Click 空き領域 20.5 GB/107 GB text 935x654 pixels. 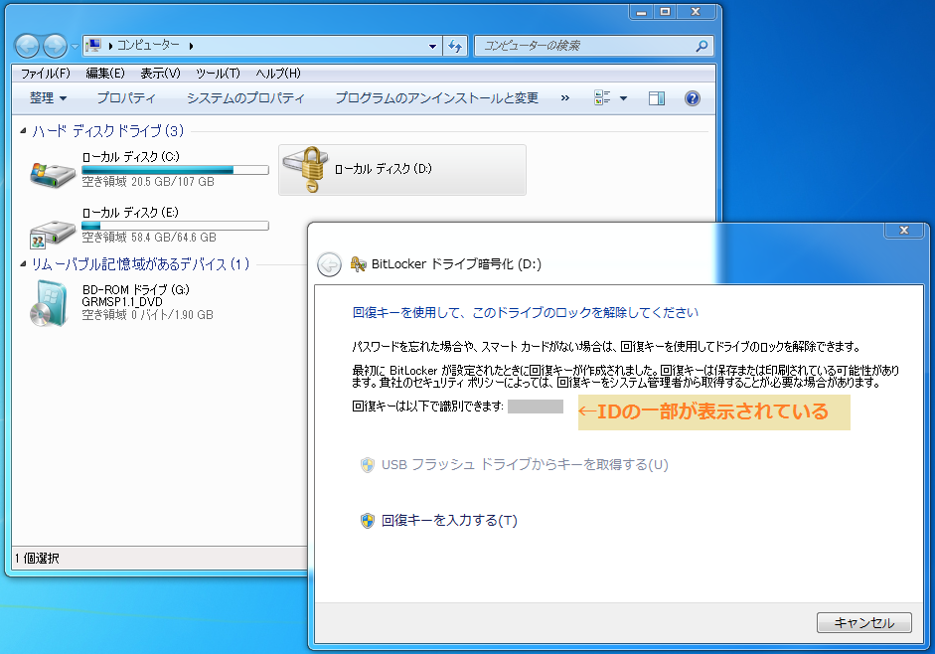pos(148,182)
